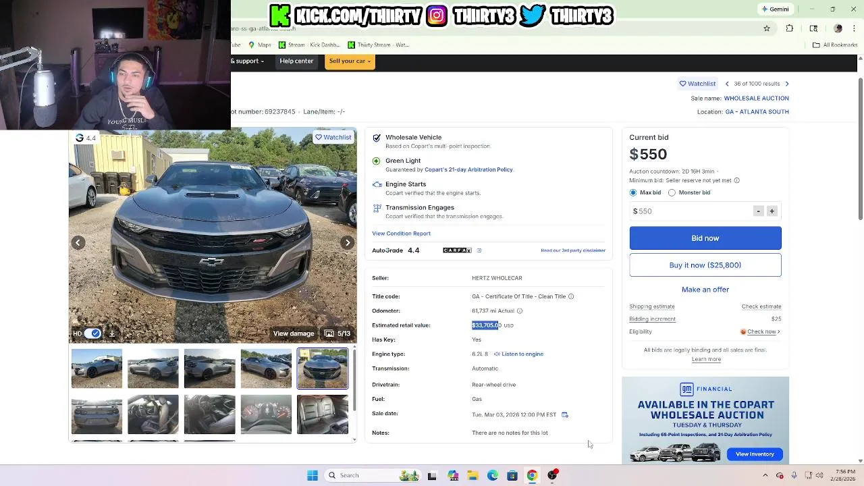Click the Copart 21-day Arbitration Policy link

pos(468,169)
